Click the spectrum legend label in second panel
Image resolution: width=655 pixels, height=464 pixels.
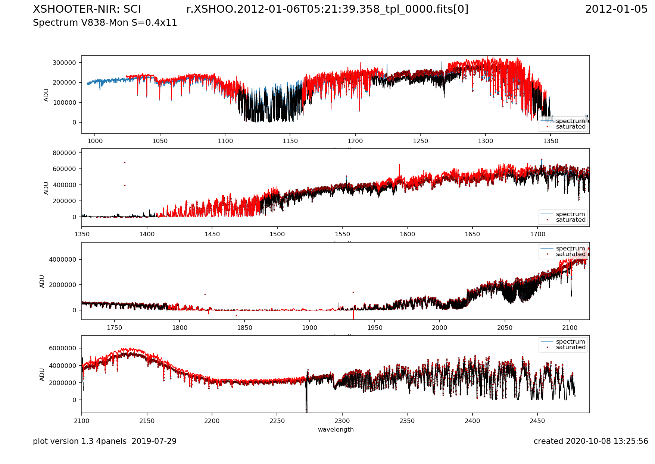pos(570,214)
